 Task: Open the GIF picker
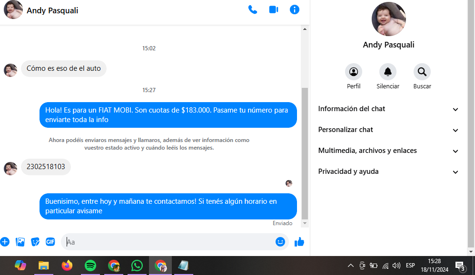(50, 242)
